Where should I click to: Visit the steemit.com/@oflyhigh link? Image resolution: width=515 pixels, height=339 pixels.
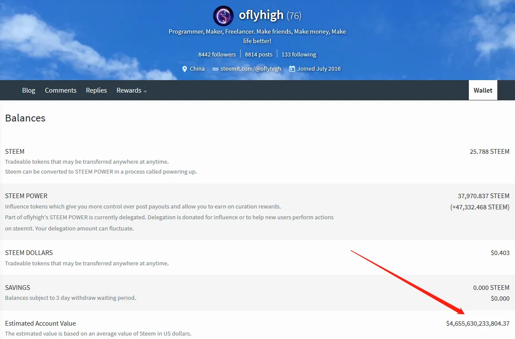click(x=251, y=69)
